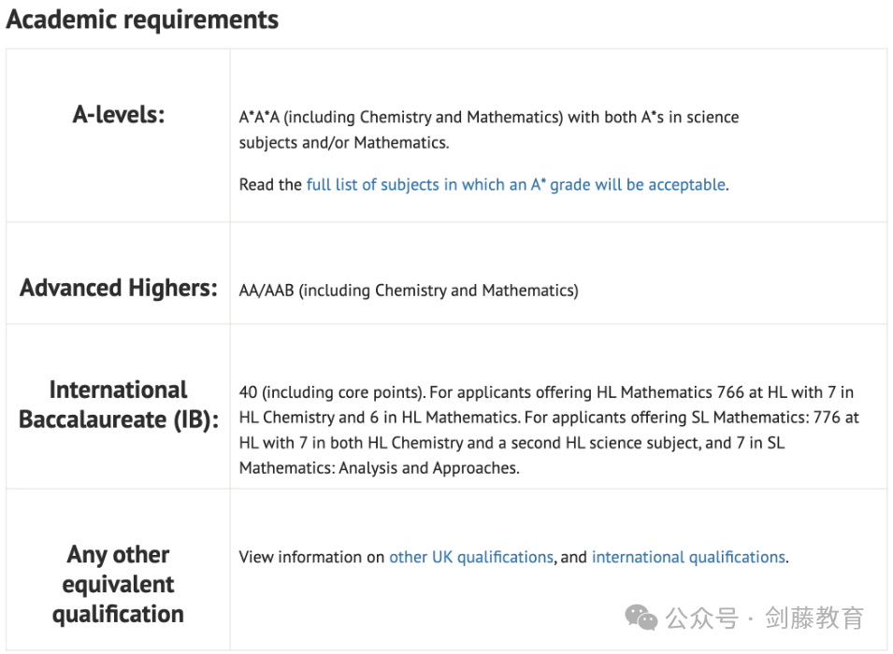The image size is (893, 654).
Task: Click the Any other equivalent qualification label
Action: tap(118, 584)
